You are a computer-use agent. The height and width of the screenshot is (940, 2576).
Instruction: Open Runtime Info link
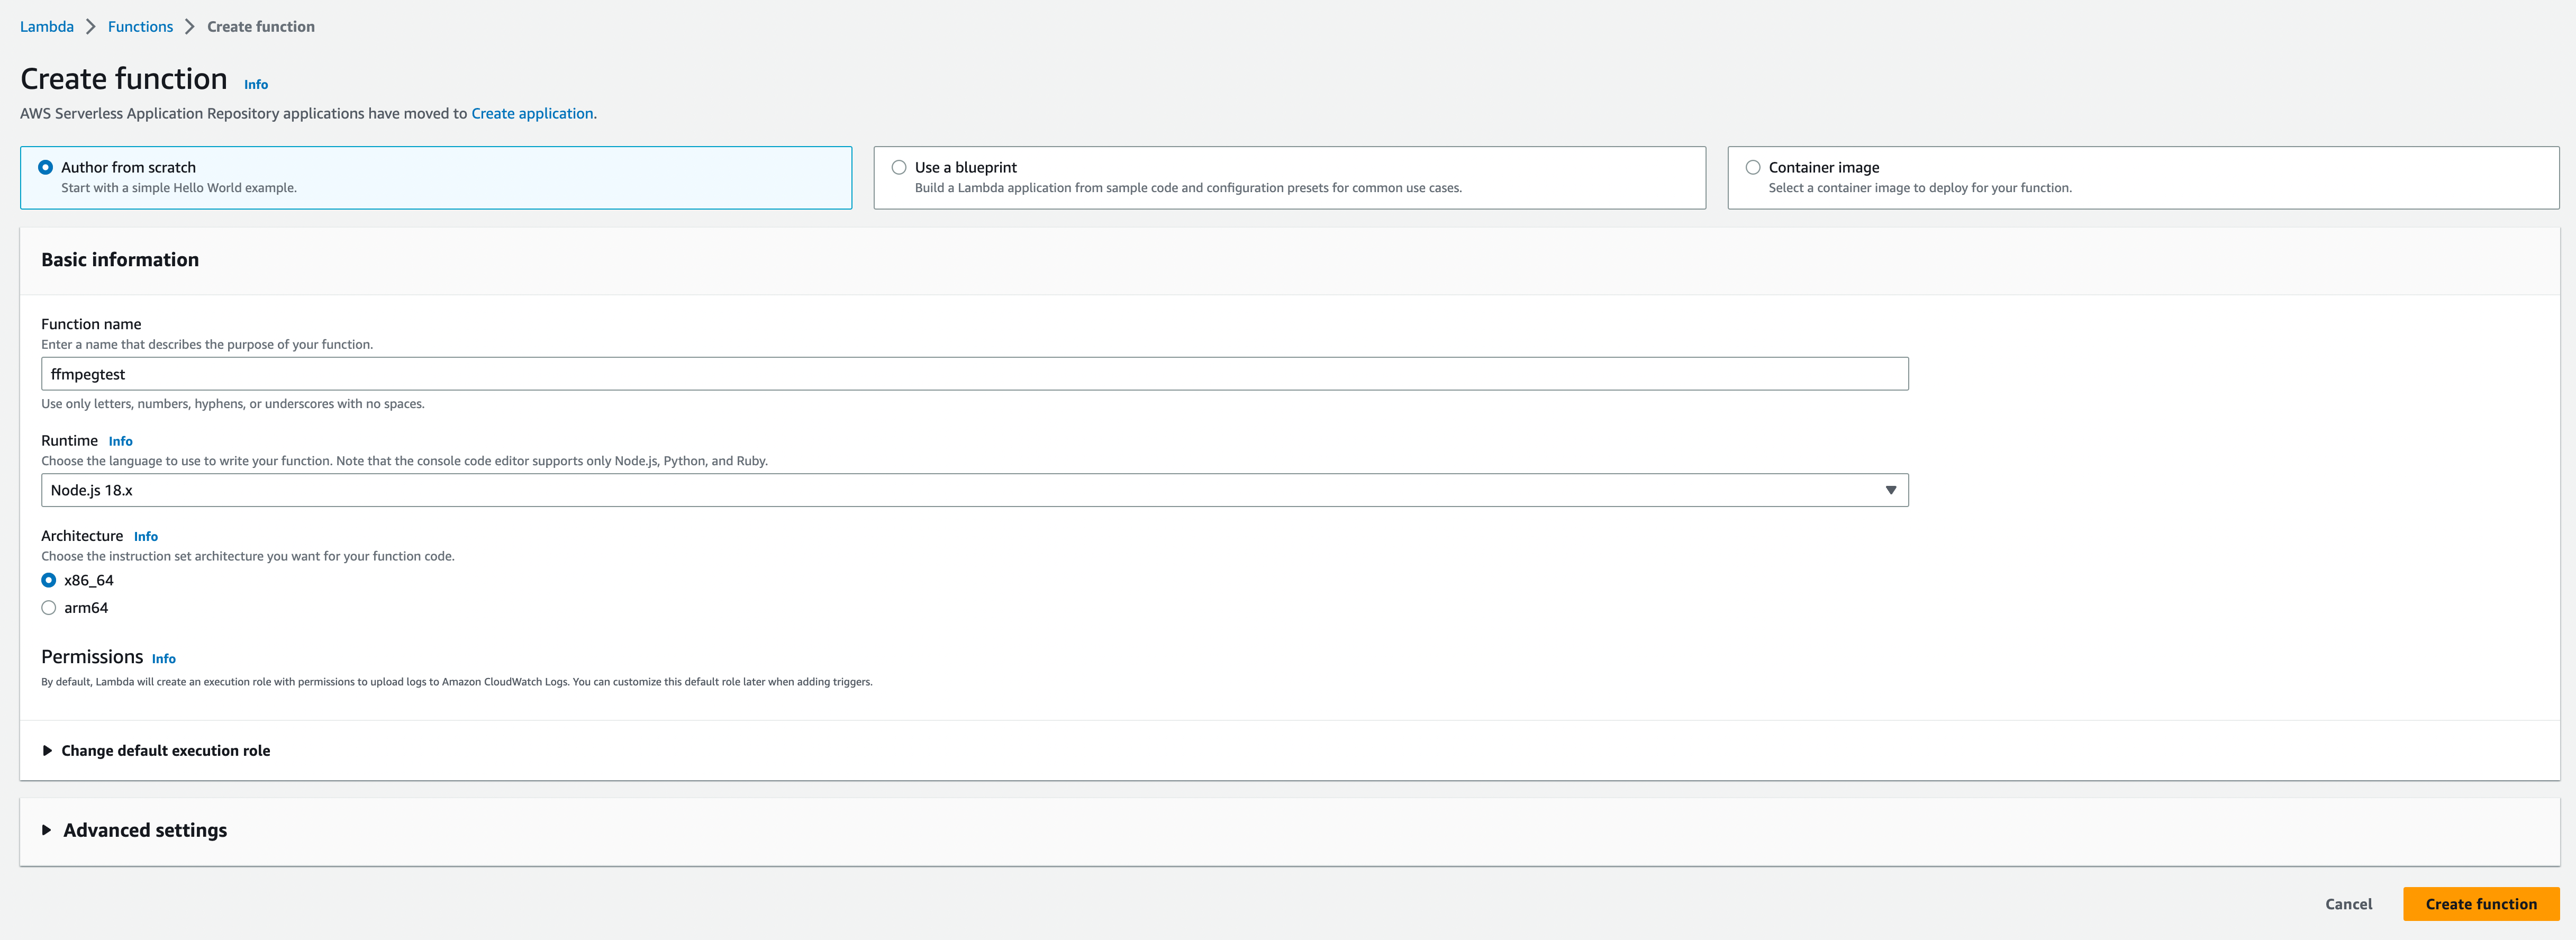(120, 441)
